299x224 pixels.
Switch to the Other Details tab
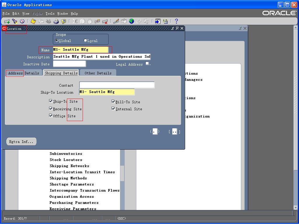(x=98, y=73)
